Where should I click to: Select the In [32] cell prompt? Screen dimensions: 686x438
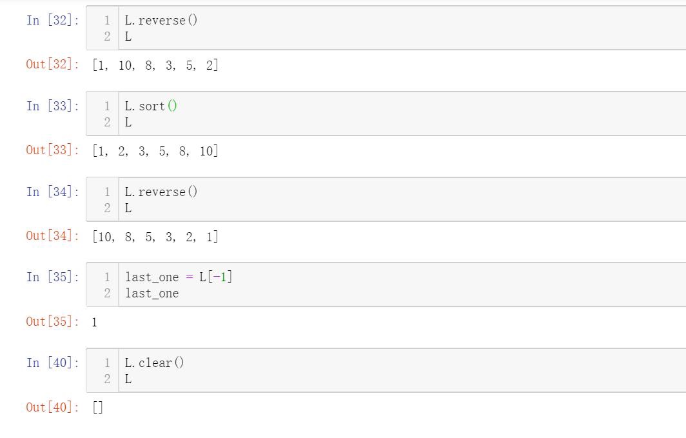(x=52, y=20)
